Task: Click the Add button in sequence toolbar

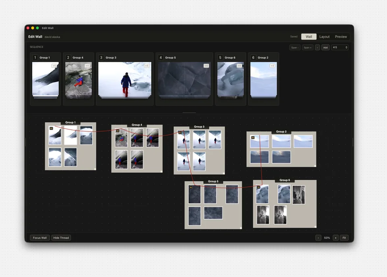Action: click(x=326, y=48)
